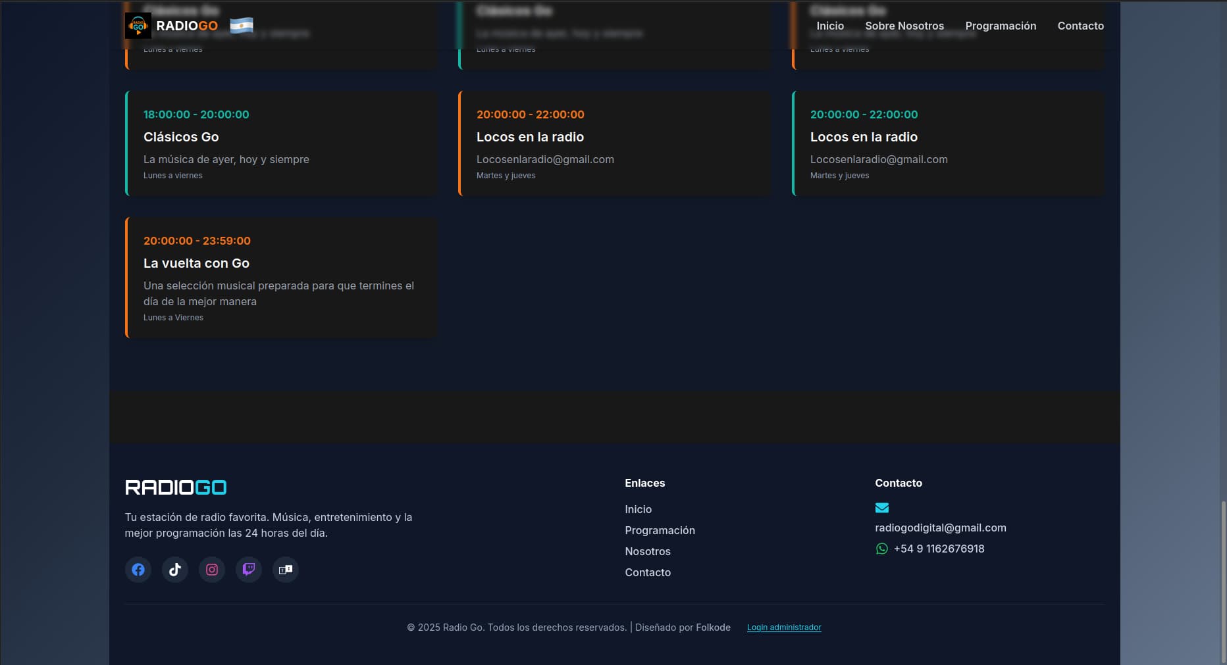Open Radio Go's Facebook page
This screenshot has width=1227, height=665.
pyautogui.click(x=138, y=570)
